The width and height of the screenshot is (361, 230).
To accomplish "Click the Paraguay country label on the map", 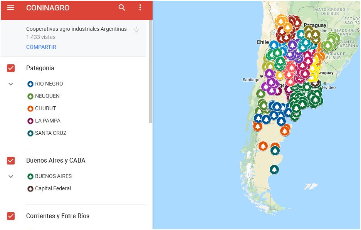I will pyautogui.click(x=315, y=25).
